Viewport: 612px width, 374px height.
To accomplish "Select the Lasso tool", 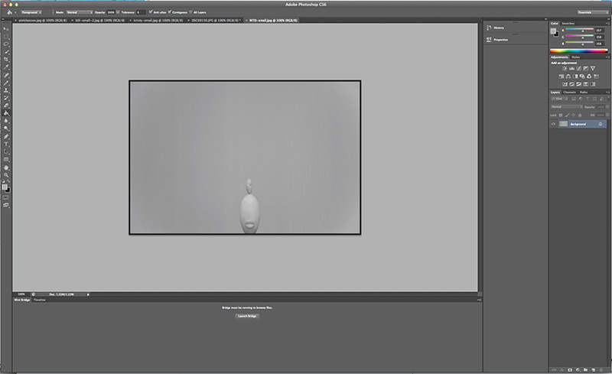I will click(6, 44).
